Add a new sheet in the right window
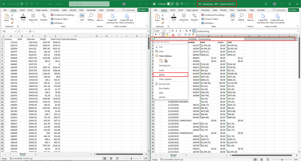 point(186,155)
